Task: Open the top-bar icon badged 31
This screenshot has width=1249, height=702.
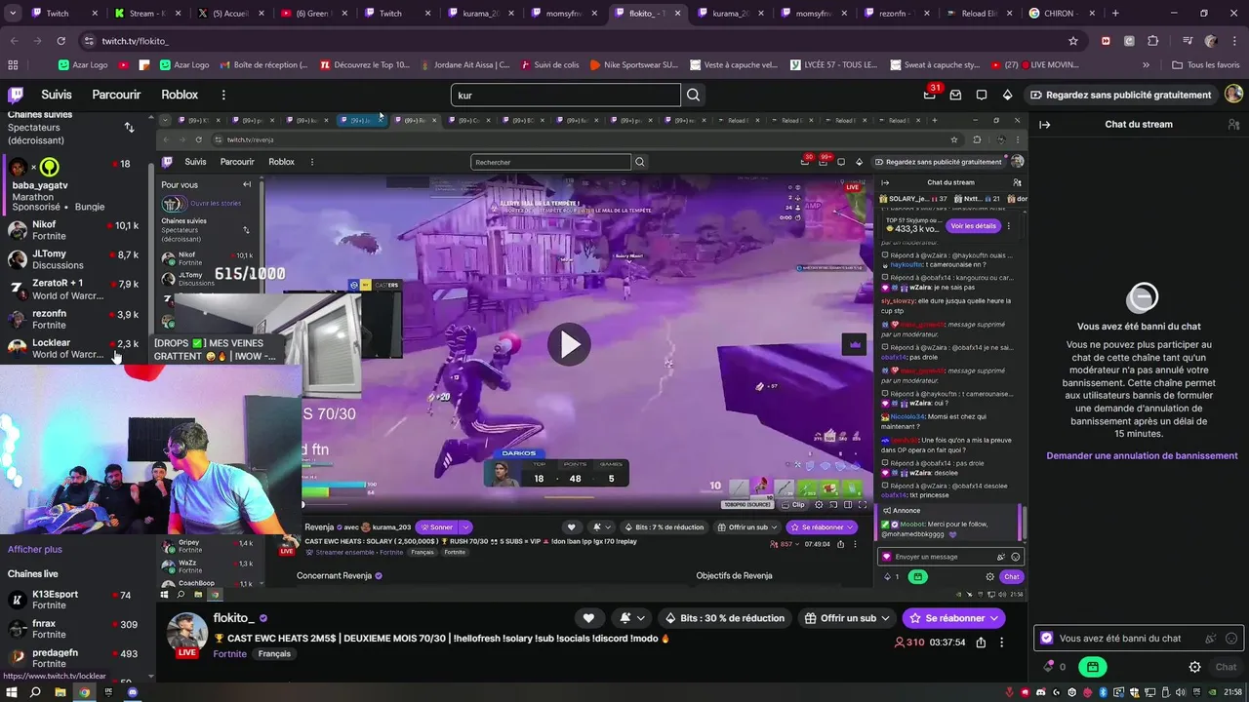Action: point(930,95)
